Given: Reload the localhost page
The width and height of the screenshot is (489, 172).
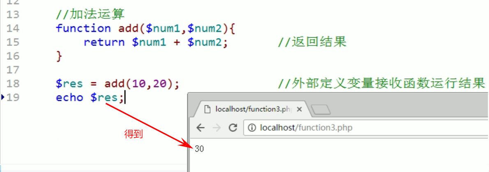Looking at the screenshot, I should [x=233, y=128].
